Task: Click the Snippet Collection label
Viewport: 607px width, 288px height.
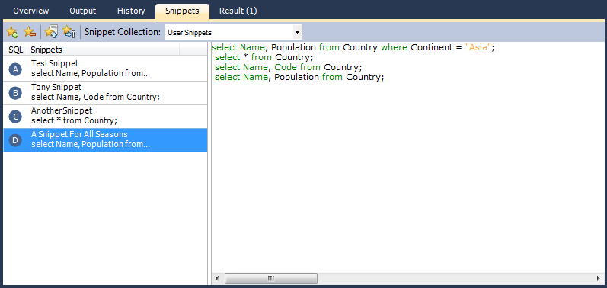Action: (123, 32)
